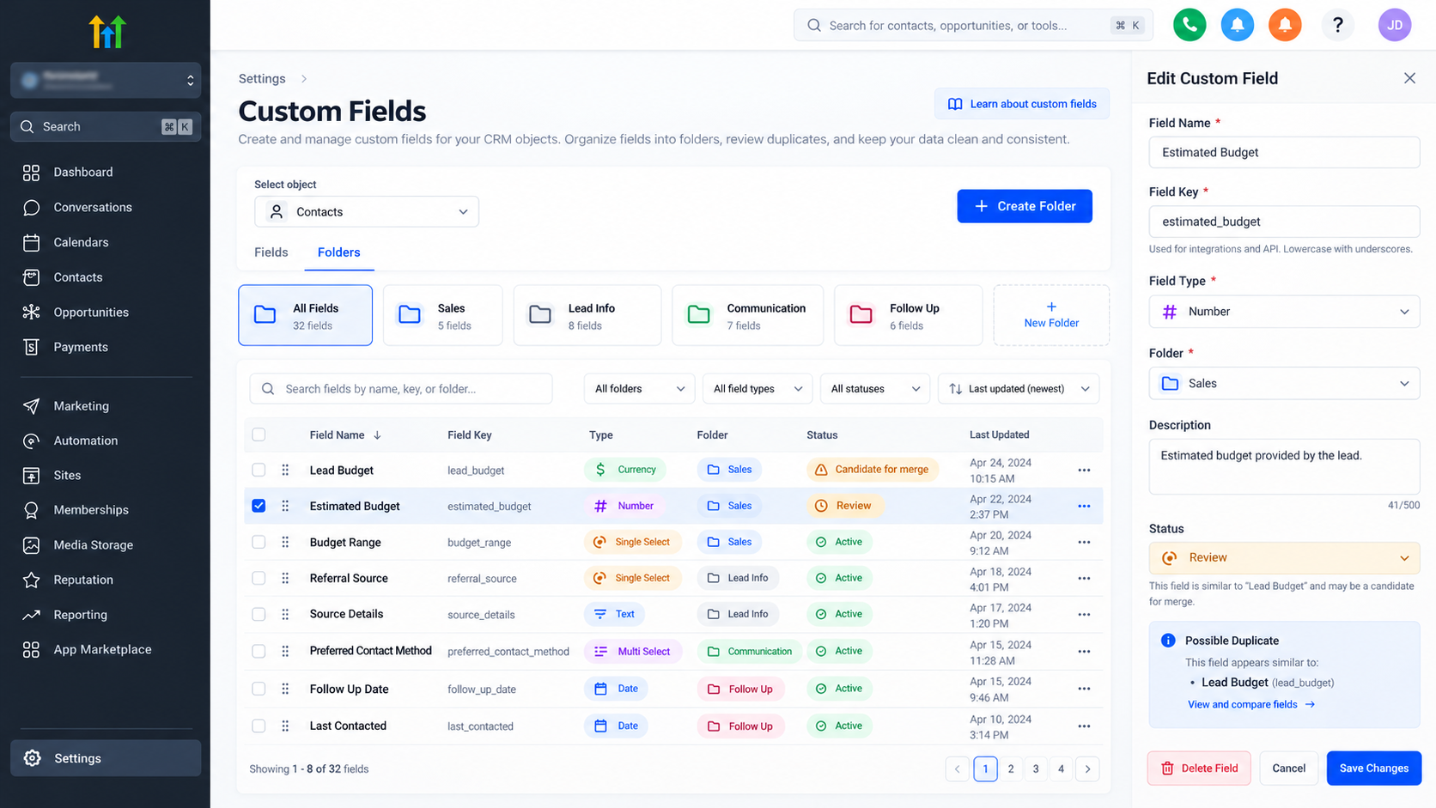
Task: Open the Field Type Number dropdown
Action: [x=1284, y=312]
